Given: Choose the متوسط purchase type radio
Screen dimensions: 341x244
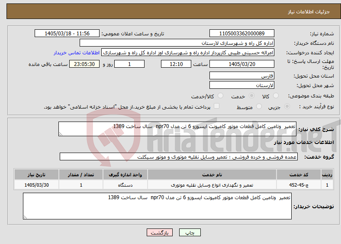Looking at the screenshot, I should [259, 106].
